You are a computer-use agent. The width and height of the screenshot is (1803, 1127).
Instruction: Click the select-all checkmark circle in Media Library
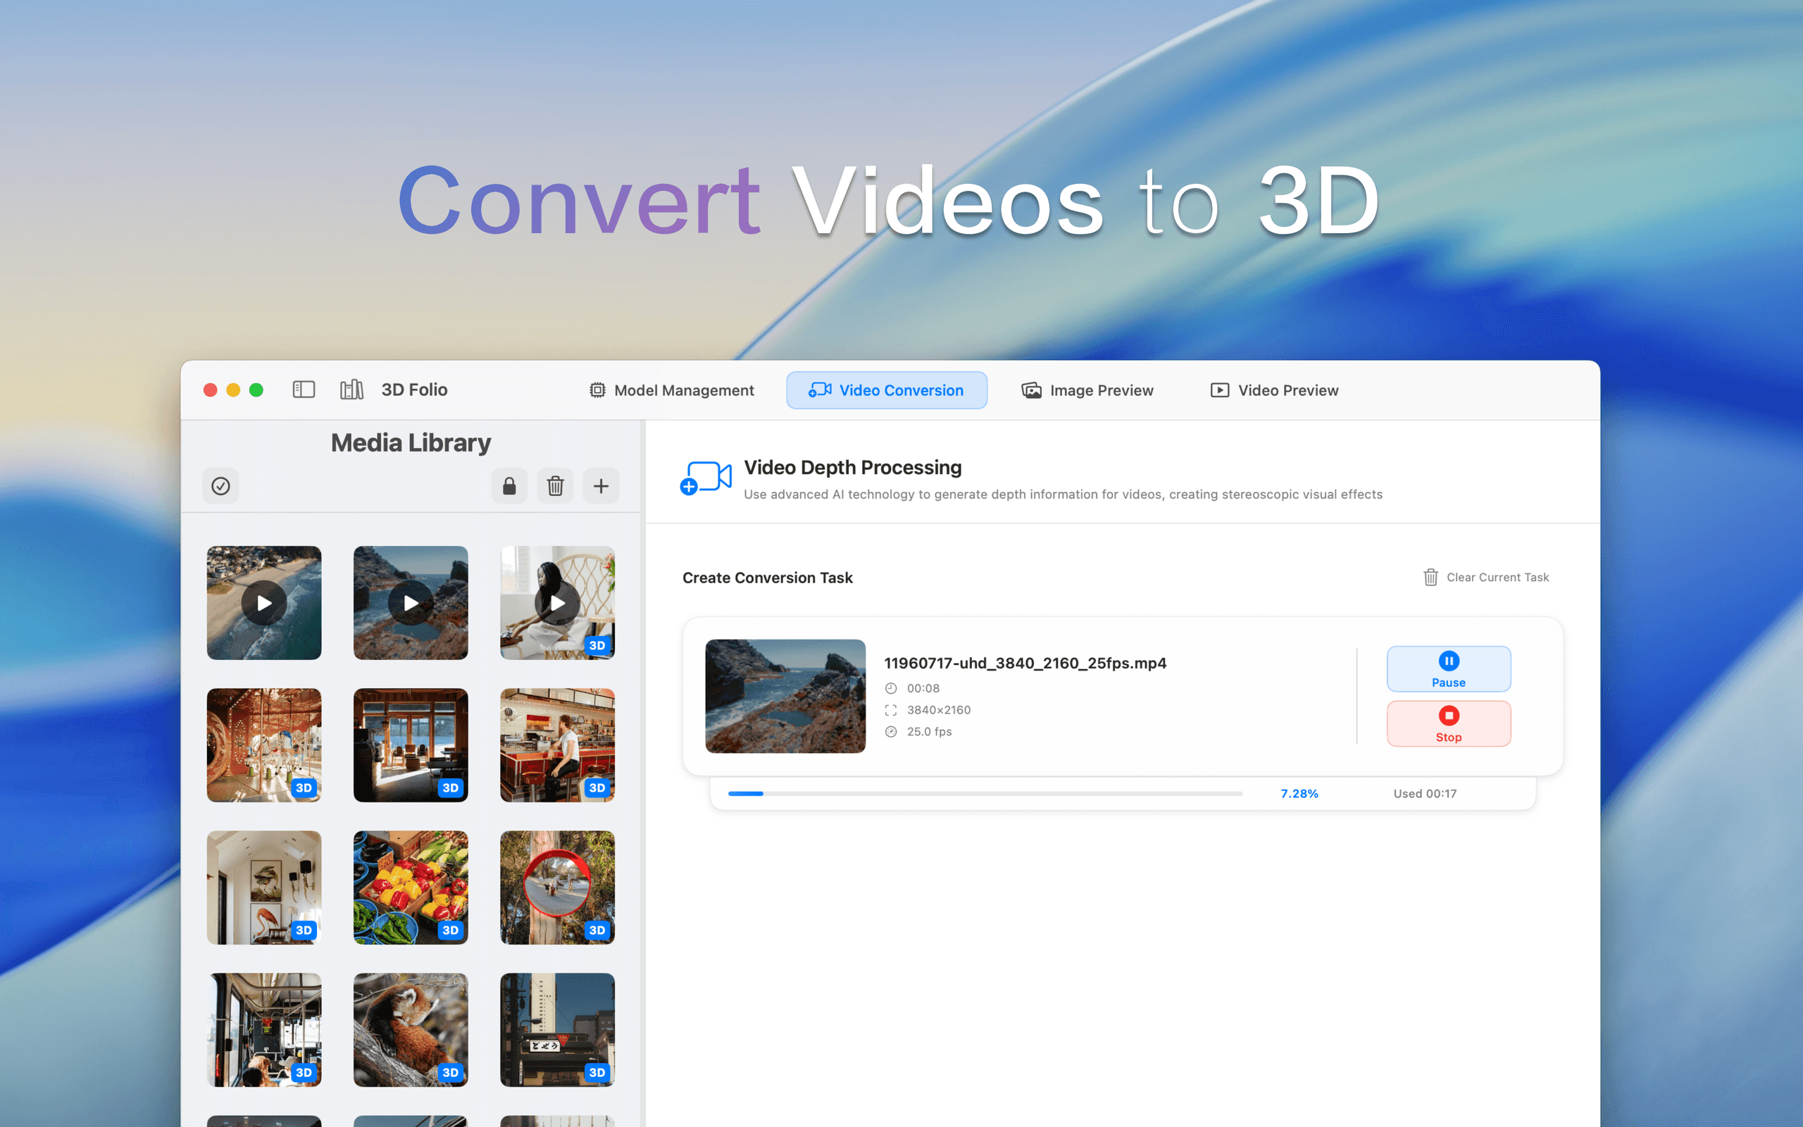[x=220, y=486]
